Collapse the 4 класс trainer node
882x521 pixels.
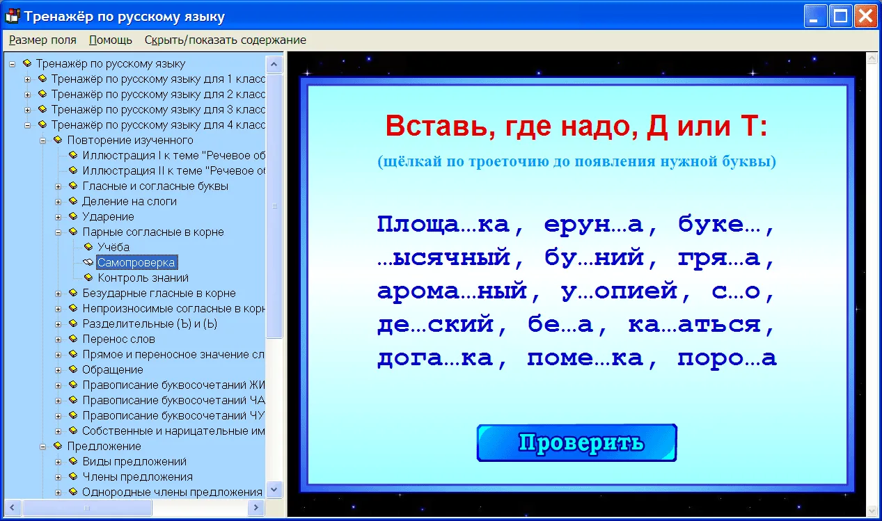28,125
